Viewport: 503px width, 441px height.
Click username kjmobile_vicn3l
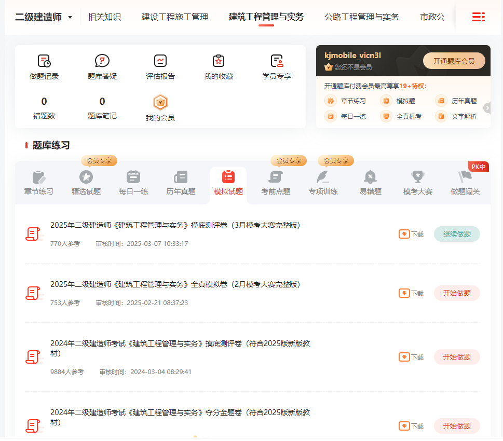point(352,56)
